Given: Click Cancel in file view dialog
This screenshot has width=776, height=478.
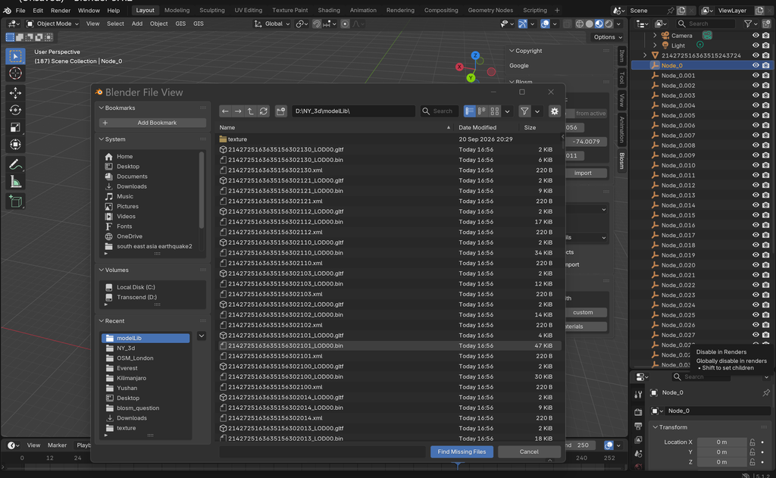Looking at the screenshot, I should click(529, 451).
